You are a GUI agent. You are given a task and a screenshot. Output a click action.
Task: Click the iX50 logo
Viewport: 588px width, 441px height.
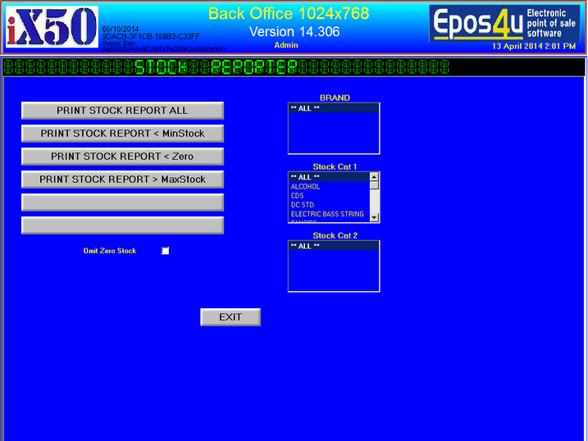point(52,26)
